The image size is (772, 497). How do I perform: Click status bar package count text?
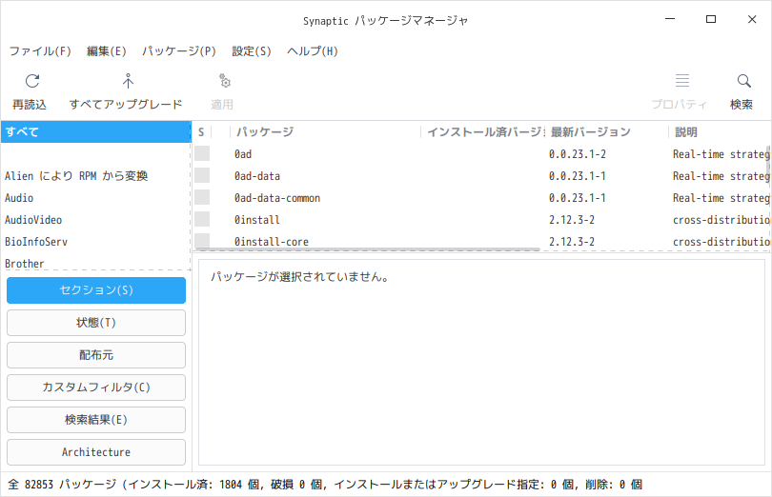coord(325,485)
